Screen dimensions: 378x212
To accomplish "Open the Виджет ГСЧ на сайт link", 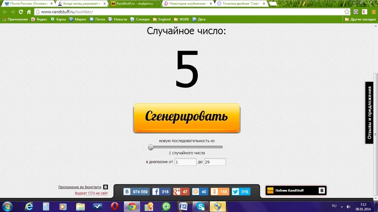I will tap(91, 193).
